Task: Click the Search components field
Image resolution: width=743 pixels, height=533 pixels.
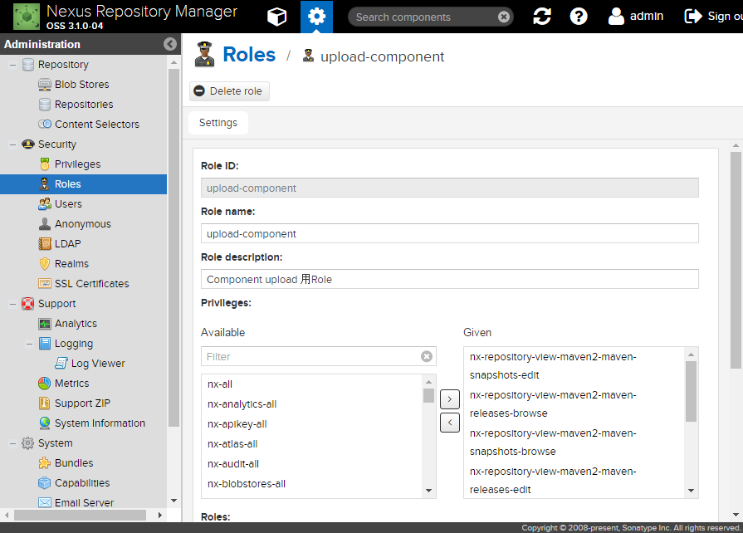Action: pos(425,17)
